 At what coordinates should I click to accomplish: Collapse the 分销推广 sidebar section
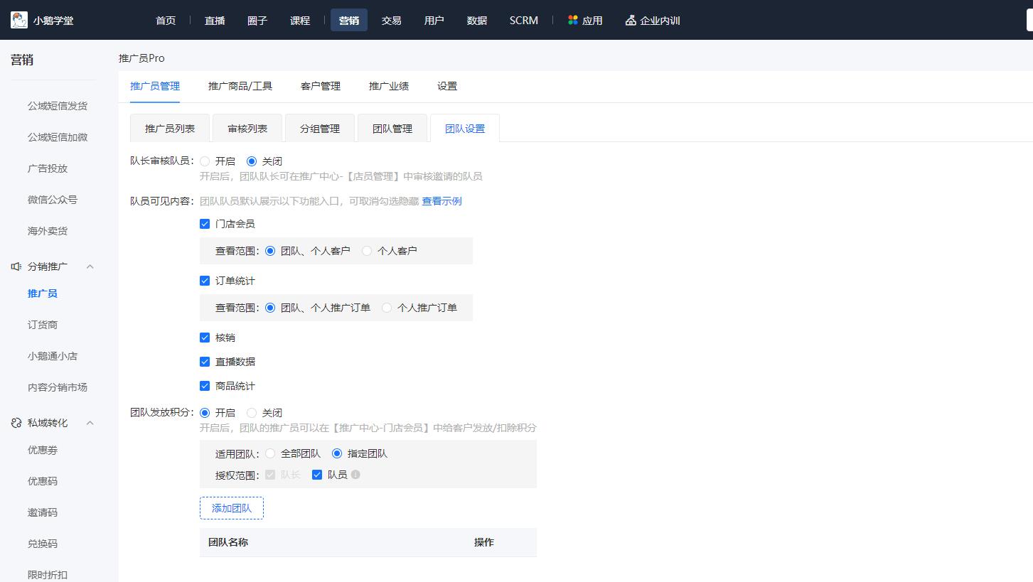click(x=90, y=266)
